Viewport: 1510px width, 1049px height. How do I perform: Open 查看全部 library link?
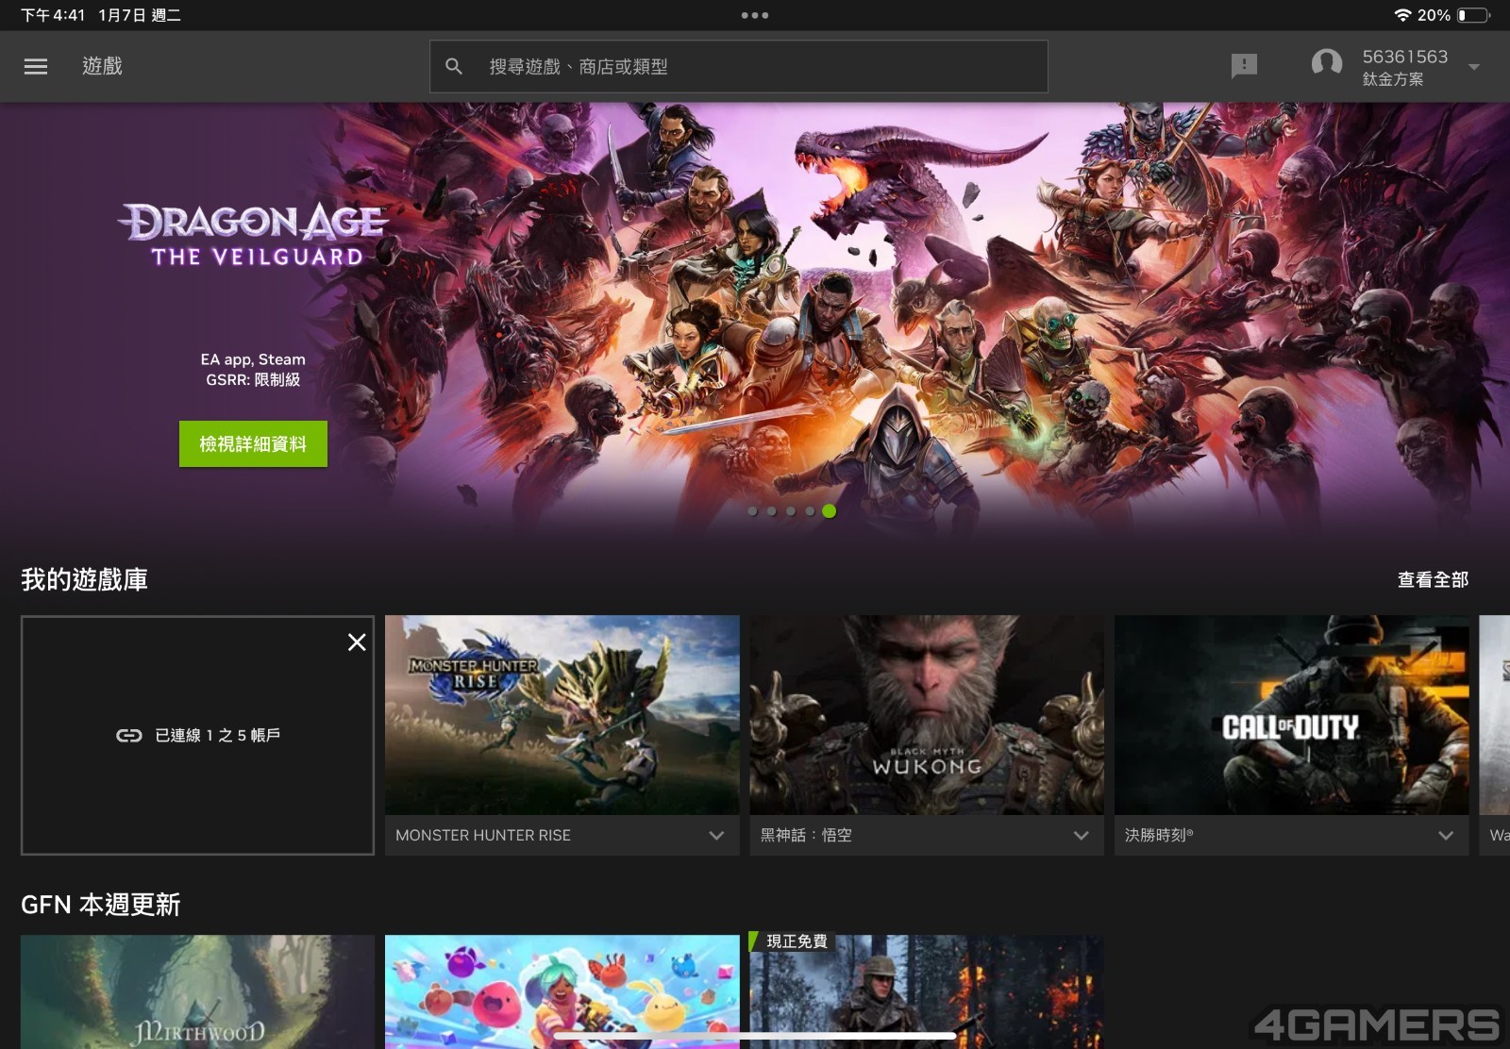(1433, 579)
